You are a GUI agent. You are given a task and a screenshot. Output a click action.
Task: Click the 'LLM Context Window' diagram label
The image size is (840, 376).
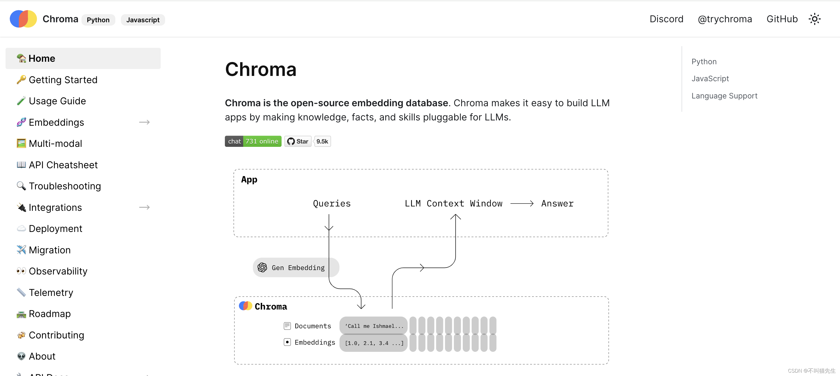point(453,203)
